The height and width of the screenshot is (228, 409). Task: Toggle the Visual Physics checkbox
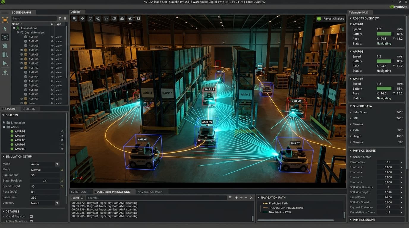(31, 216)
